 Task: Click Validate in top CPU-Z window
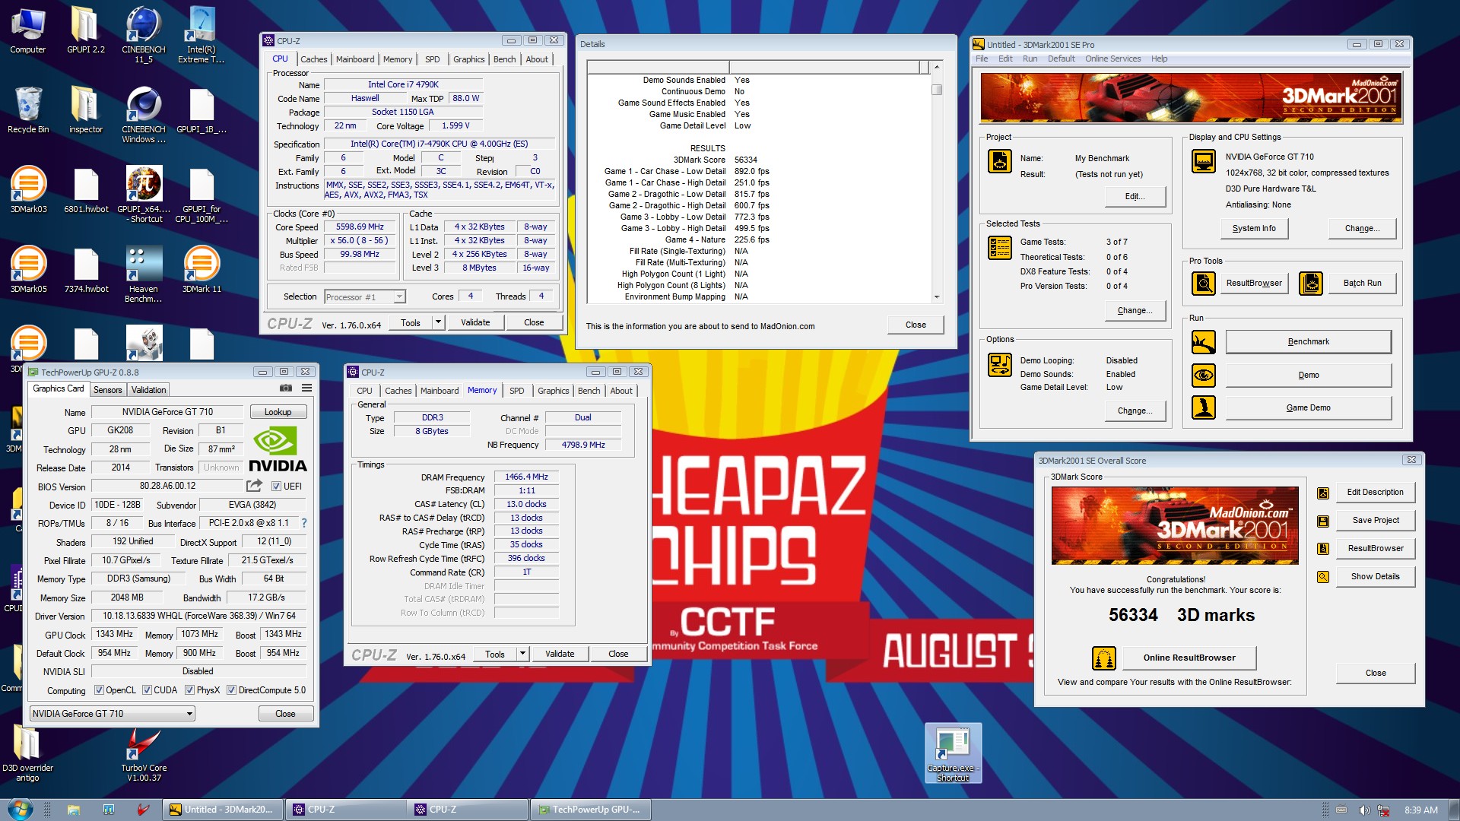[x=475, y=322]
